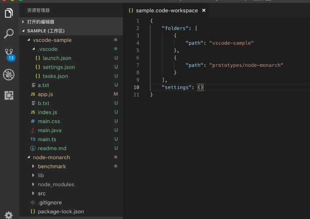Click the status dot on node-monarch folder
The width and height of the screenshot is (310, 219).
[x=116, y=157]
